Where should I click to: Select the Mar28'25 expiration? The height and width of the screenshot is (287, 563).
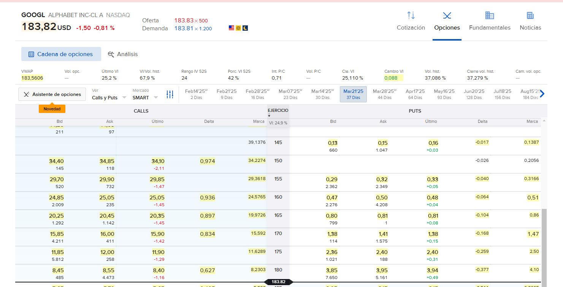(384, 94)
